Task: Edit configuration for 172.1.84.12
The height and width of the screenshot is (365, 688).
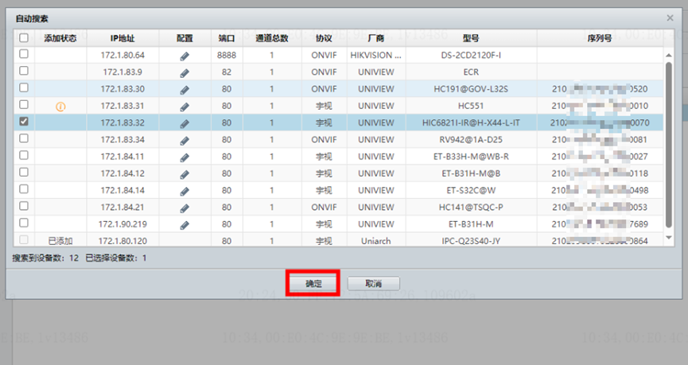Action: point(185,174)
